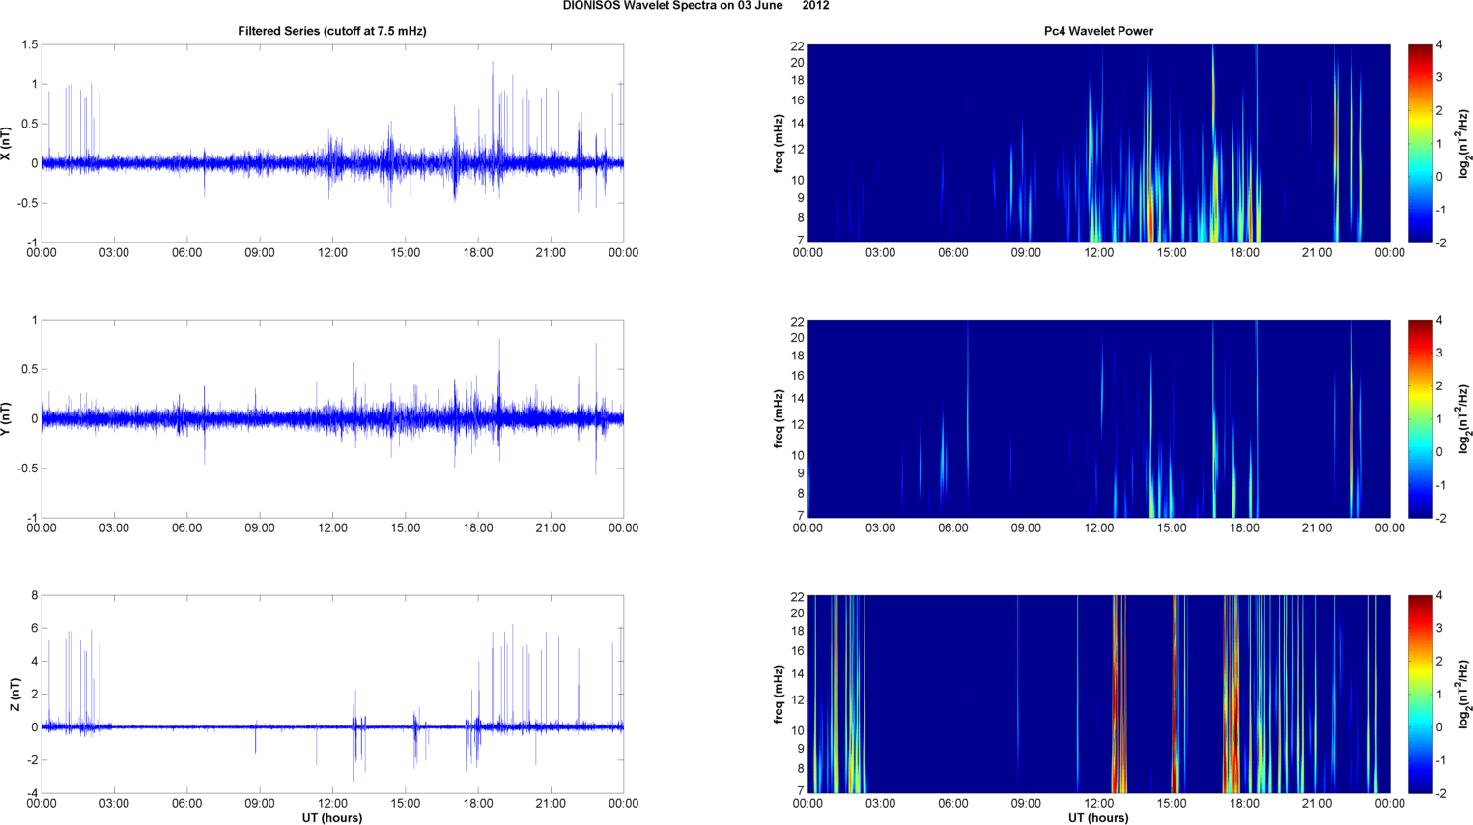Click the 09:00 tick under the top spectrogram
The height and width of the screenshot is (825, 1473).
tap(1026, 253)
